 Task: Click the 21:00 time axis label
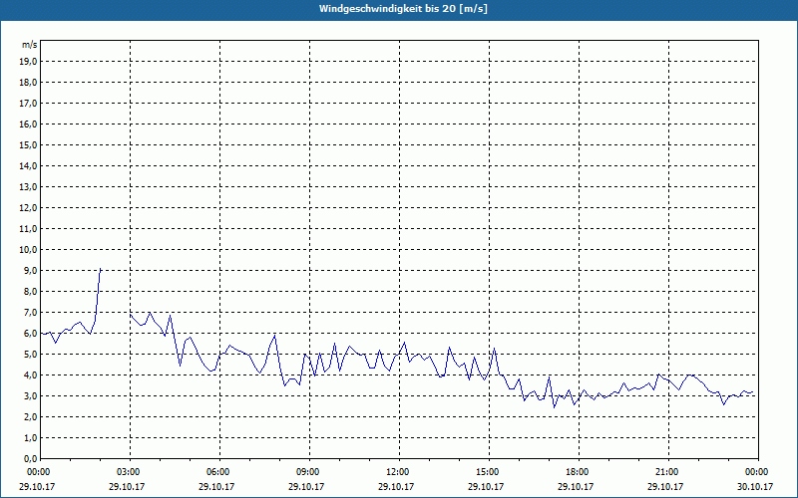coord(668,472)
